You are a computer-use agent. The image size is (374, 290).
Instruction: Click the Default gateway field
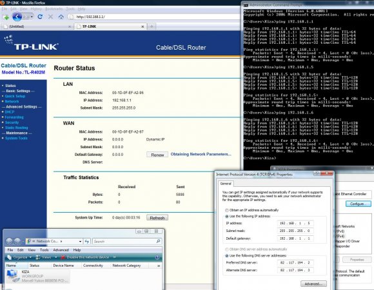[x=295, y=238]
